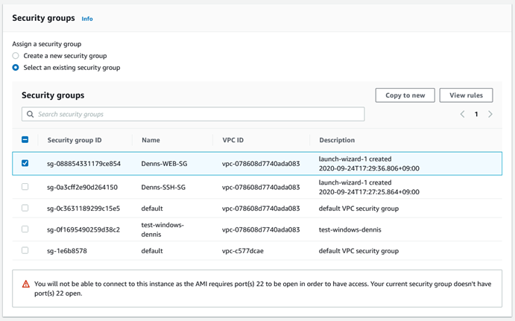The height and width of the screenshot is (321, 515).
Task: Click ID sg-0c3631189299c15e5
Action: [x=83, y=209]
